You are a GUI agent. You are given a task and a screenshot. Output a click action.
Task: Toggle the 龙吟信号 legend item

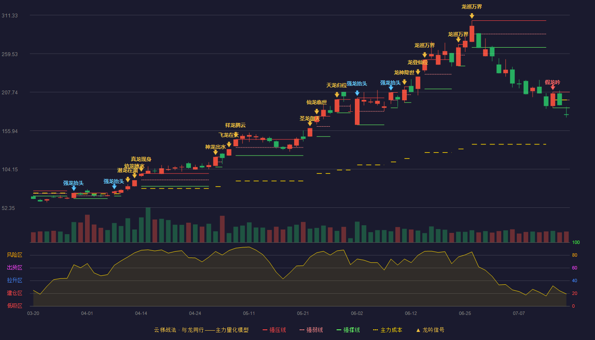(430, 330)
